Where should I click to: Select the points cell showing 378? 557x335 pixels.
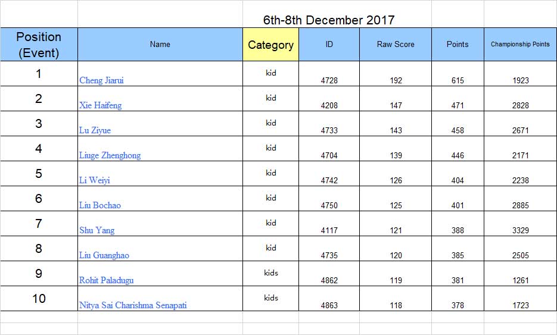click(x=458, y=299)
